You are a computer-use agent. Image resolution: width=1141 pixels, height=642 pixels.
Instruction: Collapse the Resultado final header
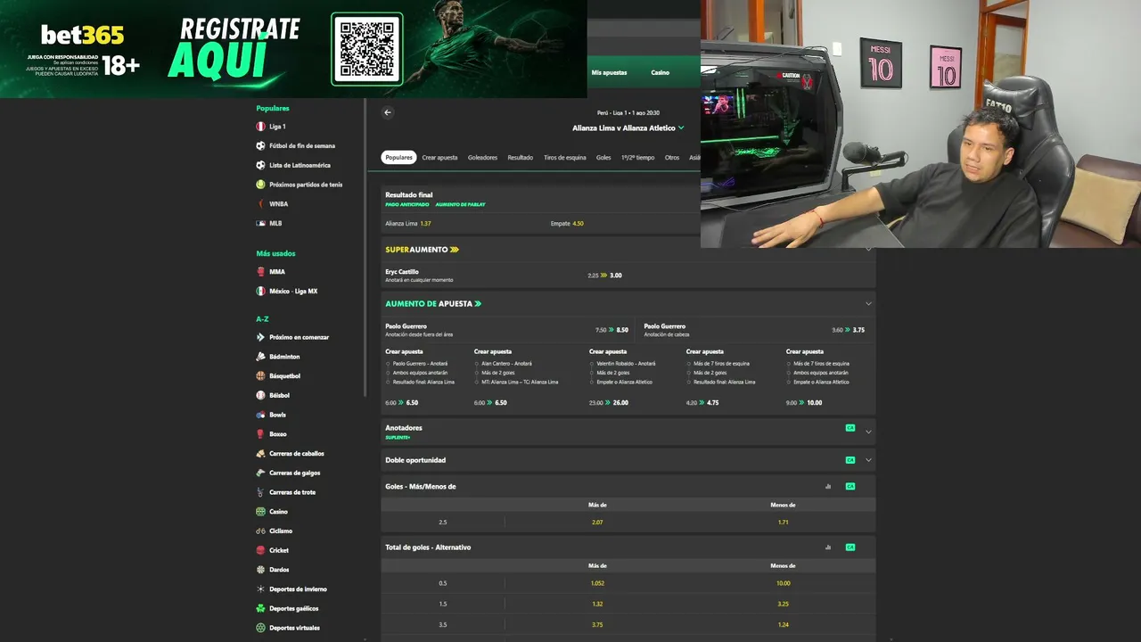(x=540, y=199)
